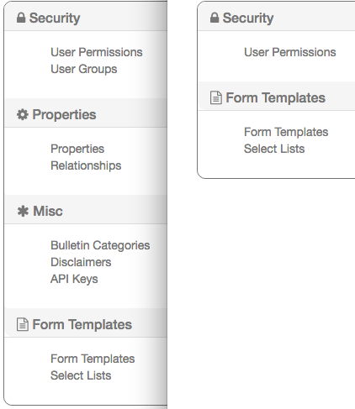Open User Permissions in the right panel
Viewport: 355px width, 409px height.
[x=290, y=52]
